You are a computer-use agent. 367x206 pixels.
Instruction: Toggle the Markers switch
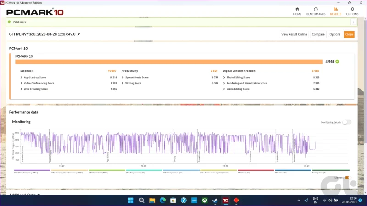point(348,178)
